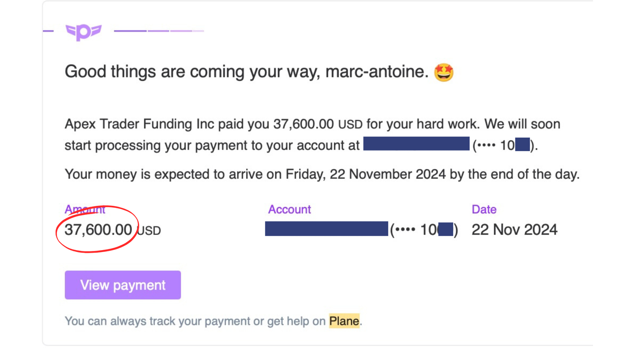621x349 pixels.
Task: Click the star-struck emoji after the greeting
Action: (444, 72)
